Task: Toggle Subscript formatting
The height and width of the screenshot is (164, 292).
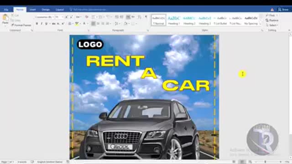Action: point(58,24)
